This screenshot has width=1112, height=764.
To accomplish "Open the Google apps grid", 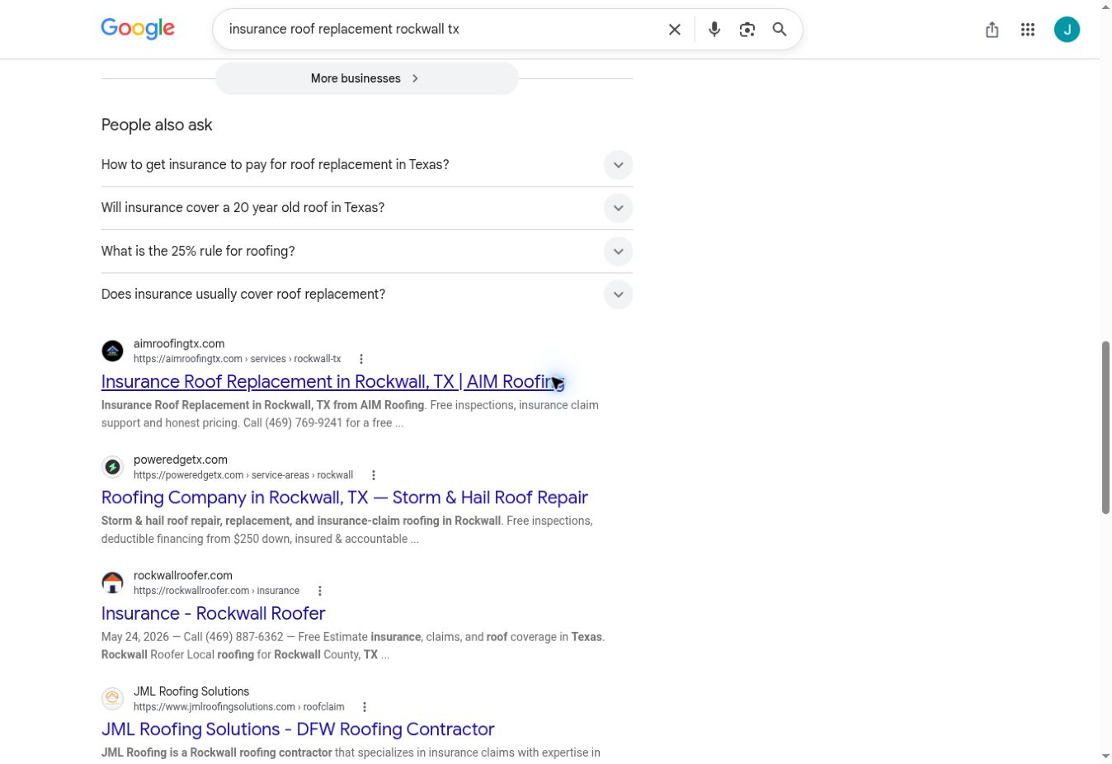I will 1028,30.
